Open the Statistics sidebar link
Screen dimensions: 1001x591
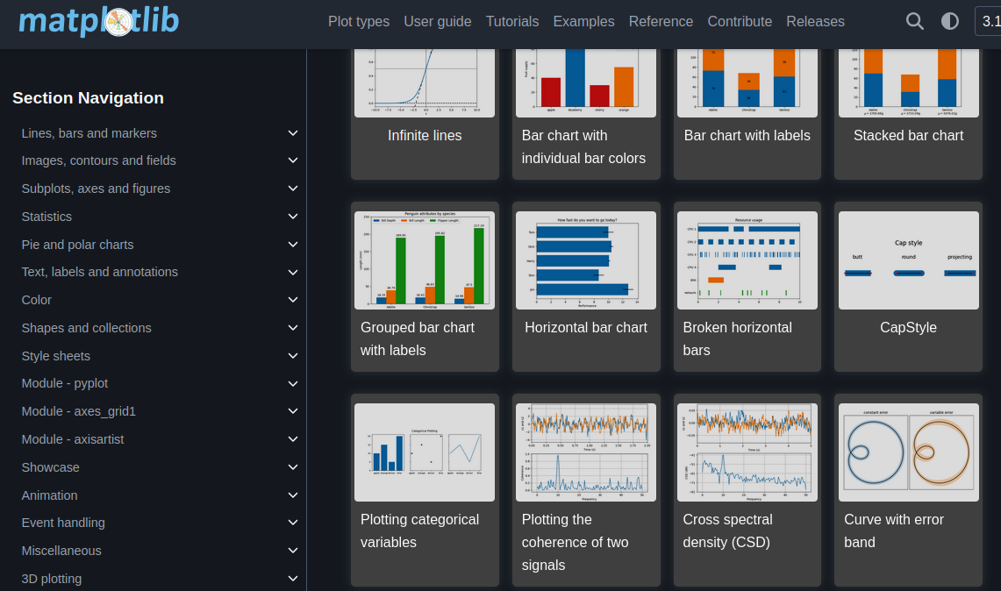pyautogui.click(x=46, y=217)
